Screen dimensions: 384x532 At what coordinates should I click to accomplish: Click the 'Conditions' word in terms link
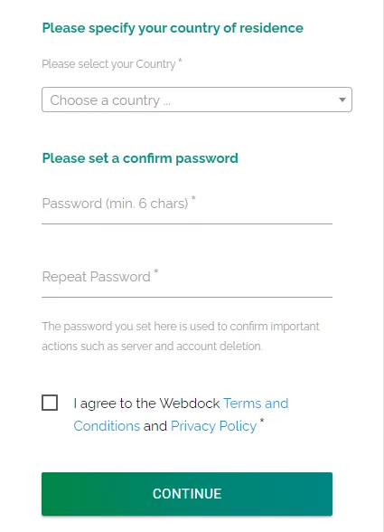tap(107, 426)
